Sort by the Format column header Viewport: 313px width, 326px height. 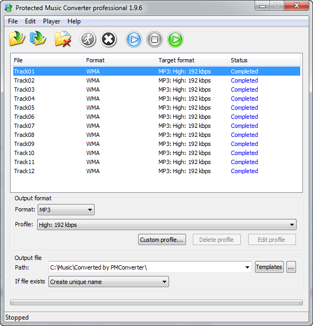tap(119, 60)
